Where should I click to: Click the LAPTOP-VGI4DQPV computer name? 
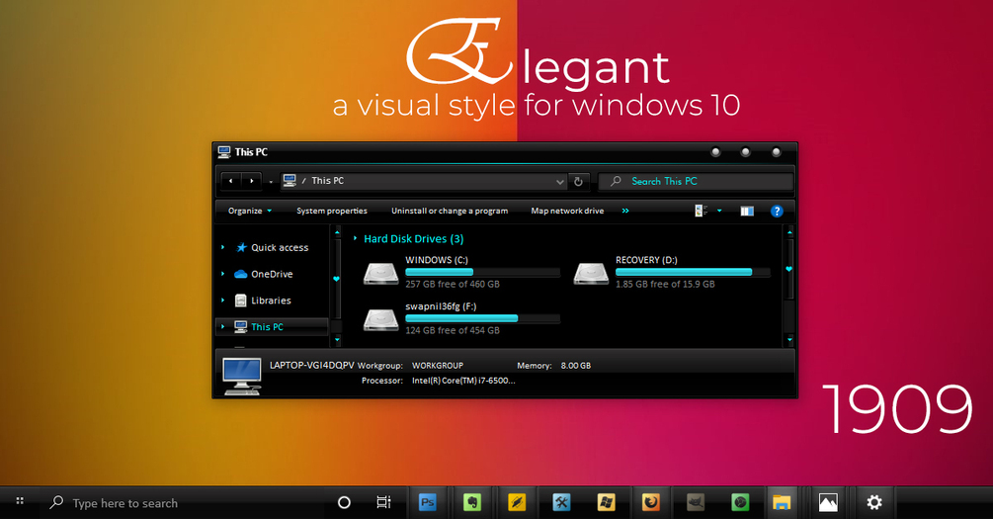311,365
